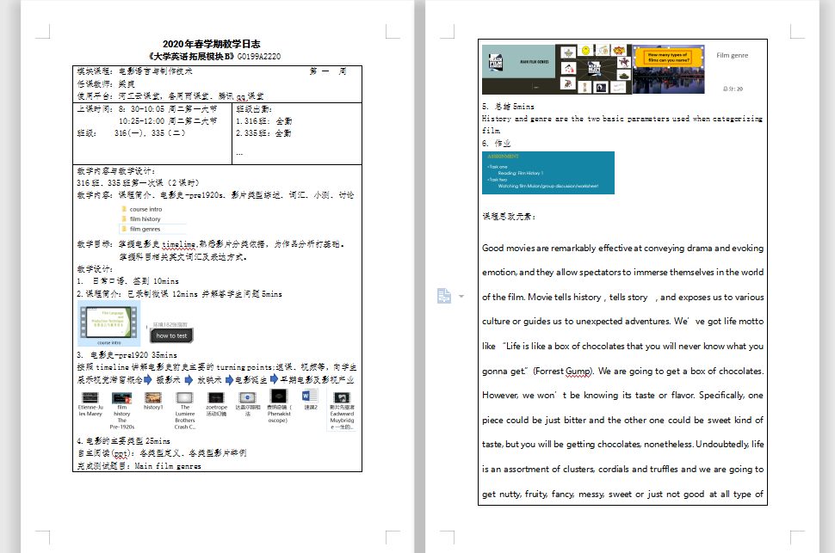Select the Lumiere Brothers Crash video icon
Image resolution: width=835 pixels, height=553 pixels.
184,397
